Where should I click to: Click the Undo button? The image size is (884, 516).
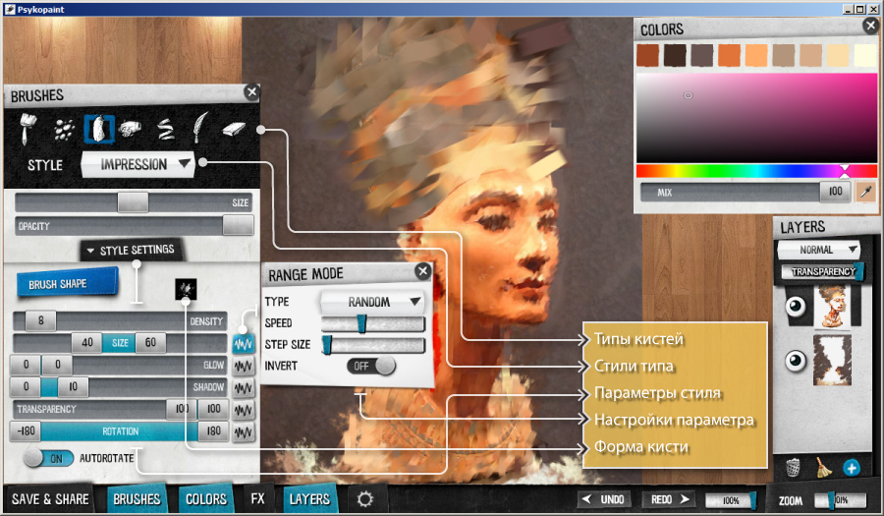pyautogui.click(x=604, y=499)
